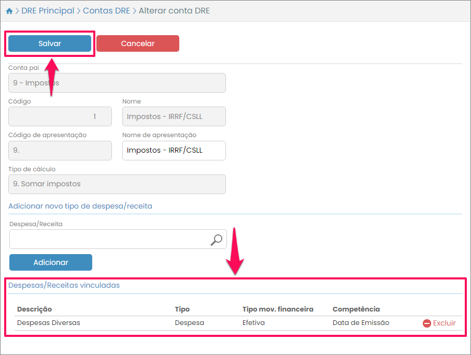The image size is (471, 355).
Task: Click the Código de apresentação field
Action: pyautogui.click(x=60, y=151)
